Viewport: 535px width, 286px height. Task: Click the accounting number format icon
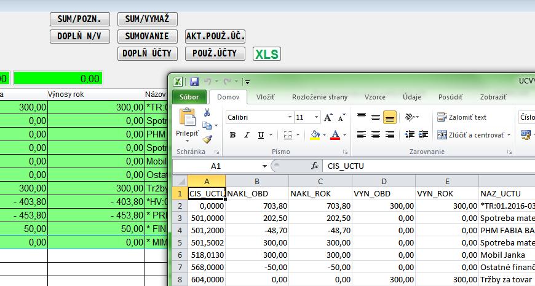click(x=525, y=135)
